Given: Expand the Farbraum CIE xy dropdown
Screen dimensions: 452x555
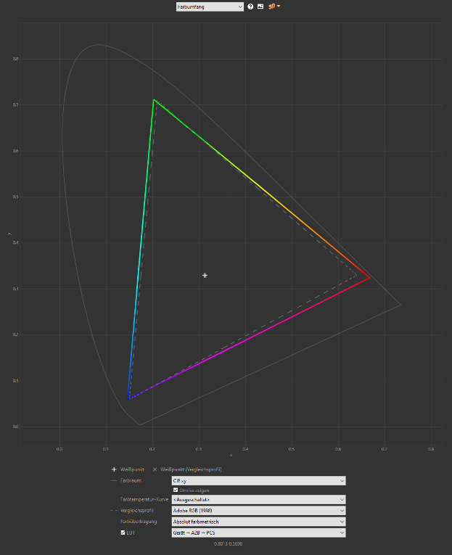Looking at the screenshot, I should point(258,480).
